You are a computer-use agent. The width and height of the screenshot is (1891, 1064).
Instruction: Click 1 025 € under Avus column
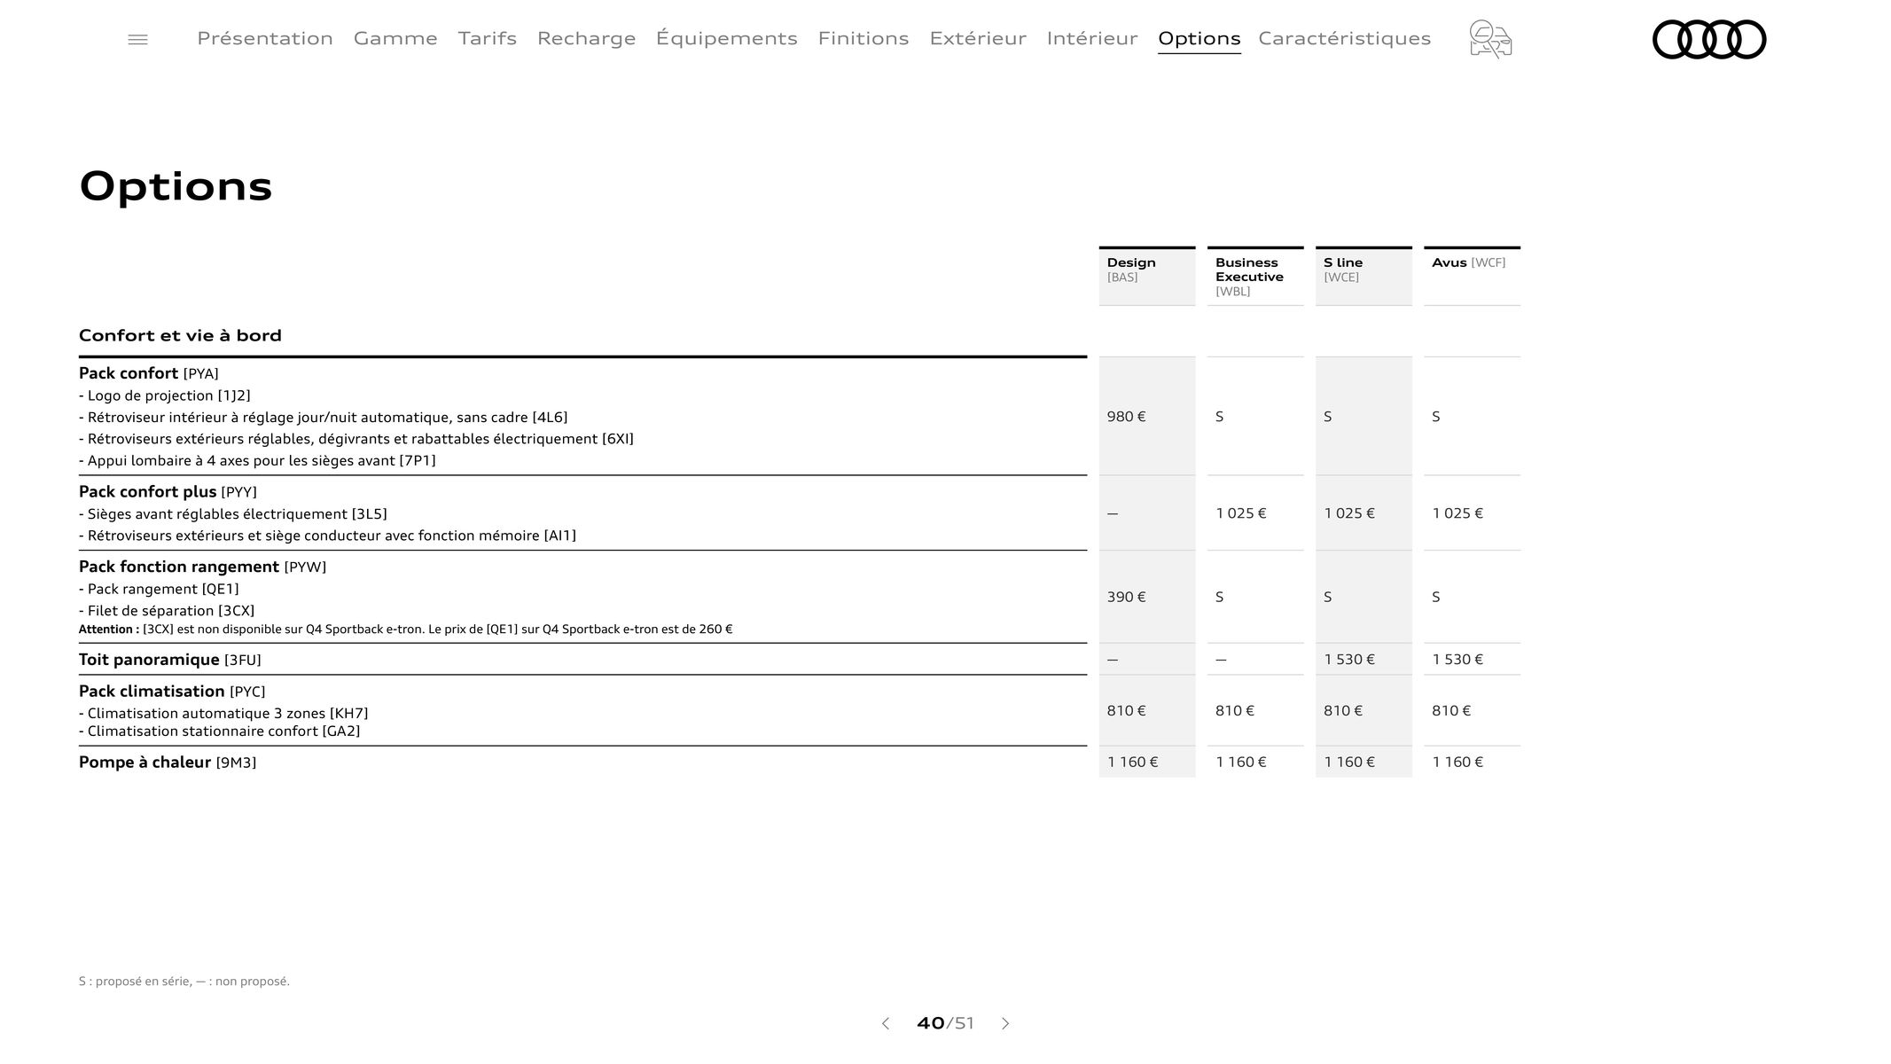1472,513
